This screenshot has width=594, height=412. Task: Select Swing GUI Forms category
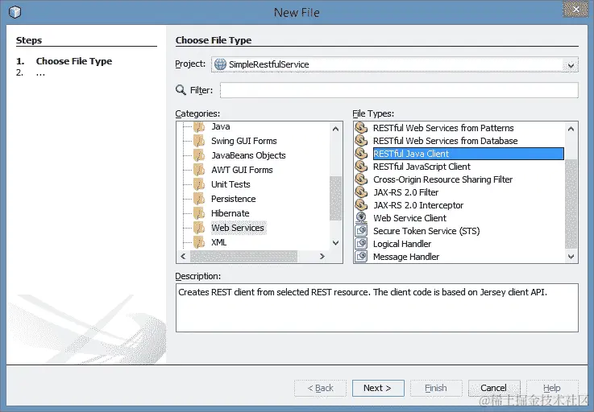[244, 141]
